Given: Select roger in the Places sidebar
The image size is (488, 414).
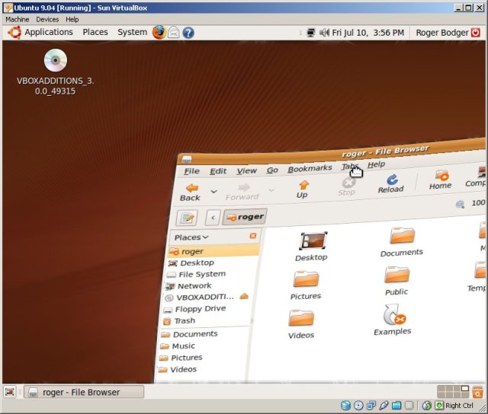Looking at the screenshot, I should (213, 251).
